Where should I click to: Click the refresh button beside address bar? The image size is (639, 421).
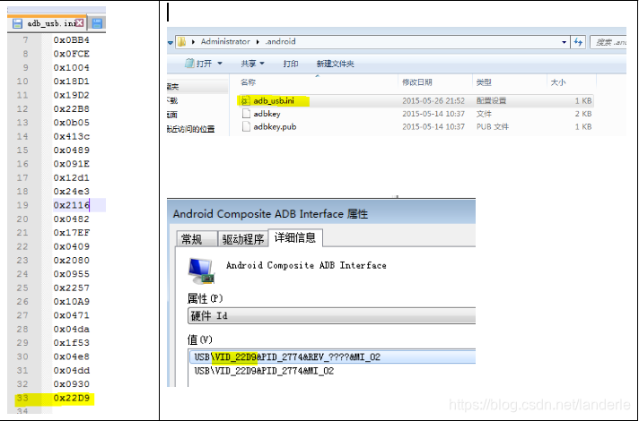coord(578,42)
